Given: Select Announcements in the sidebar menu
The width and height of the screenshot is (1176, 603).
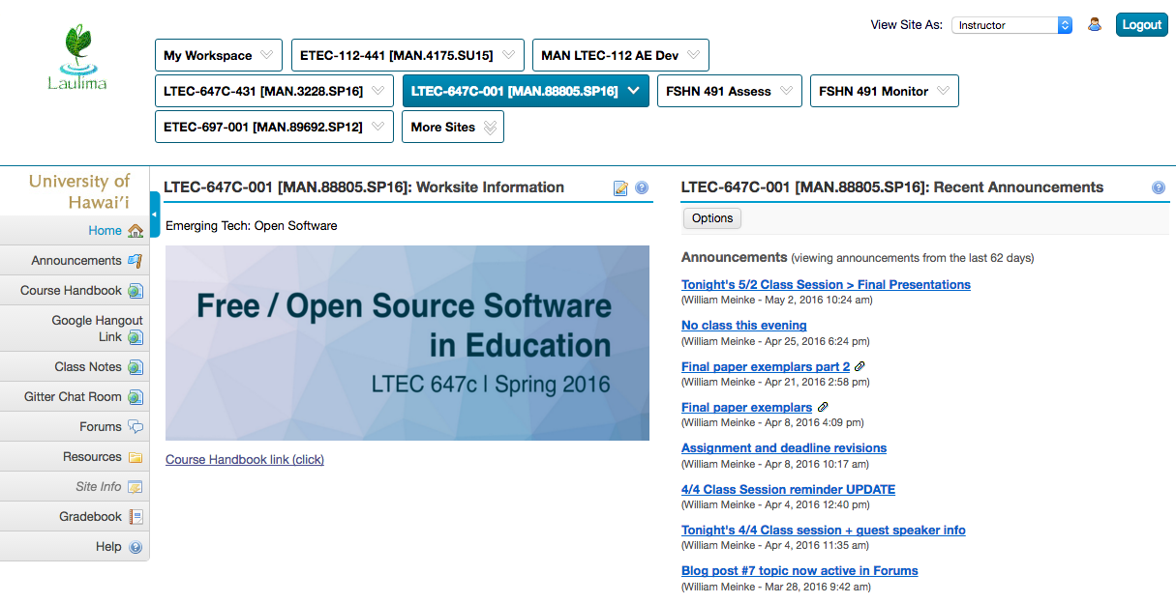Looking at the screenshot, I should 76,261.
